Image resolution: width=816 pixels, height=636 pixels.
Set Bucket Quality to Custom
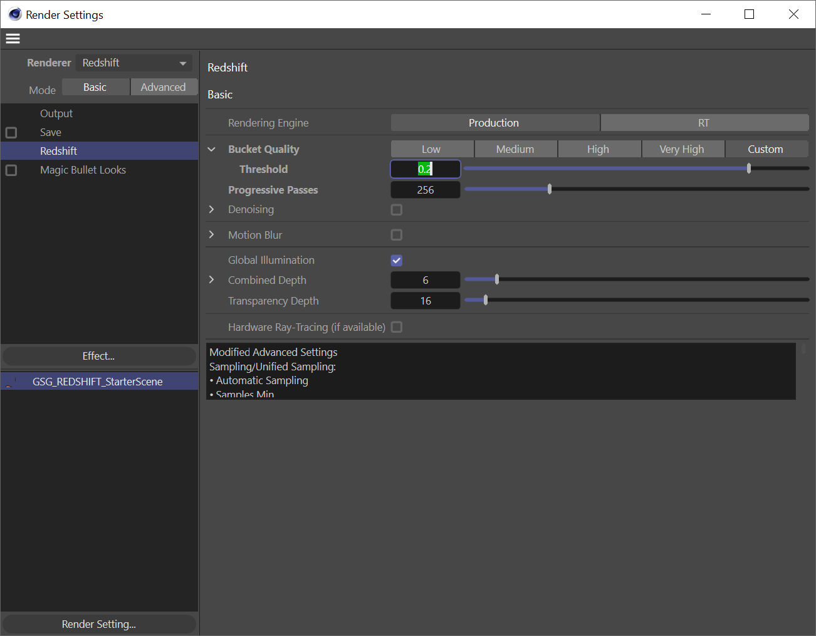tap(766, 149)
